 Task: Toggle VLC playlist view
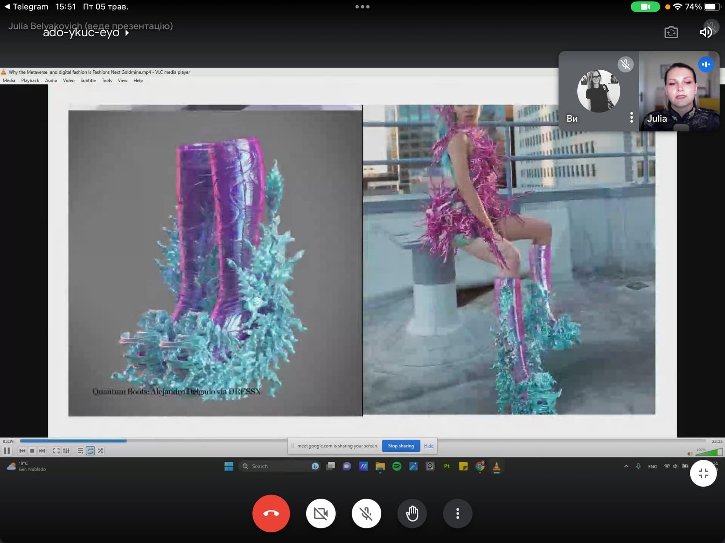click(x=80, y=451)
